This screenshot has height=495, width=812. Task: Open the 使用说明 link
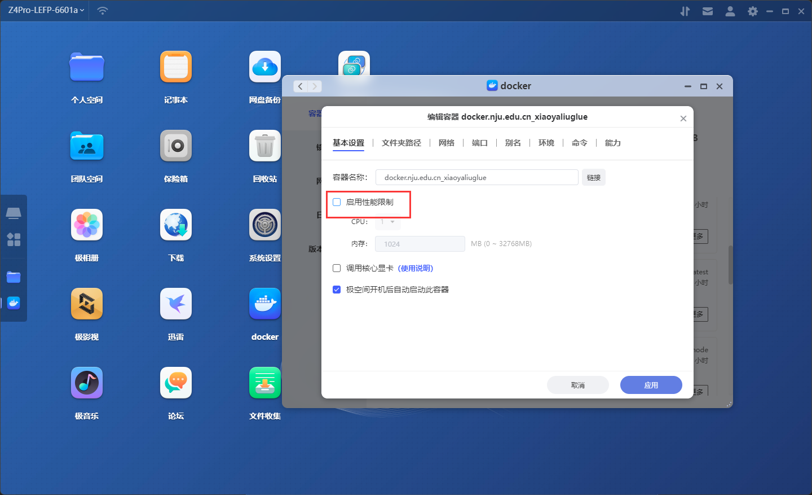[416, 268]
